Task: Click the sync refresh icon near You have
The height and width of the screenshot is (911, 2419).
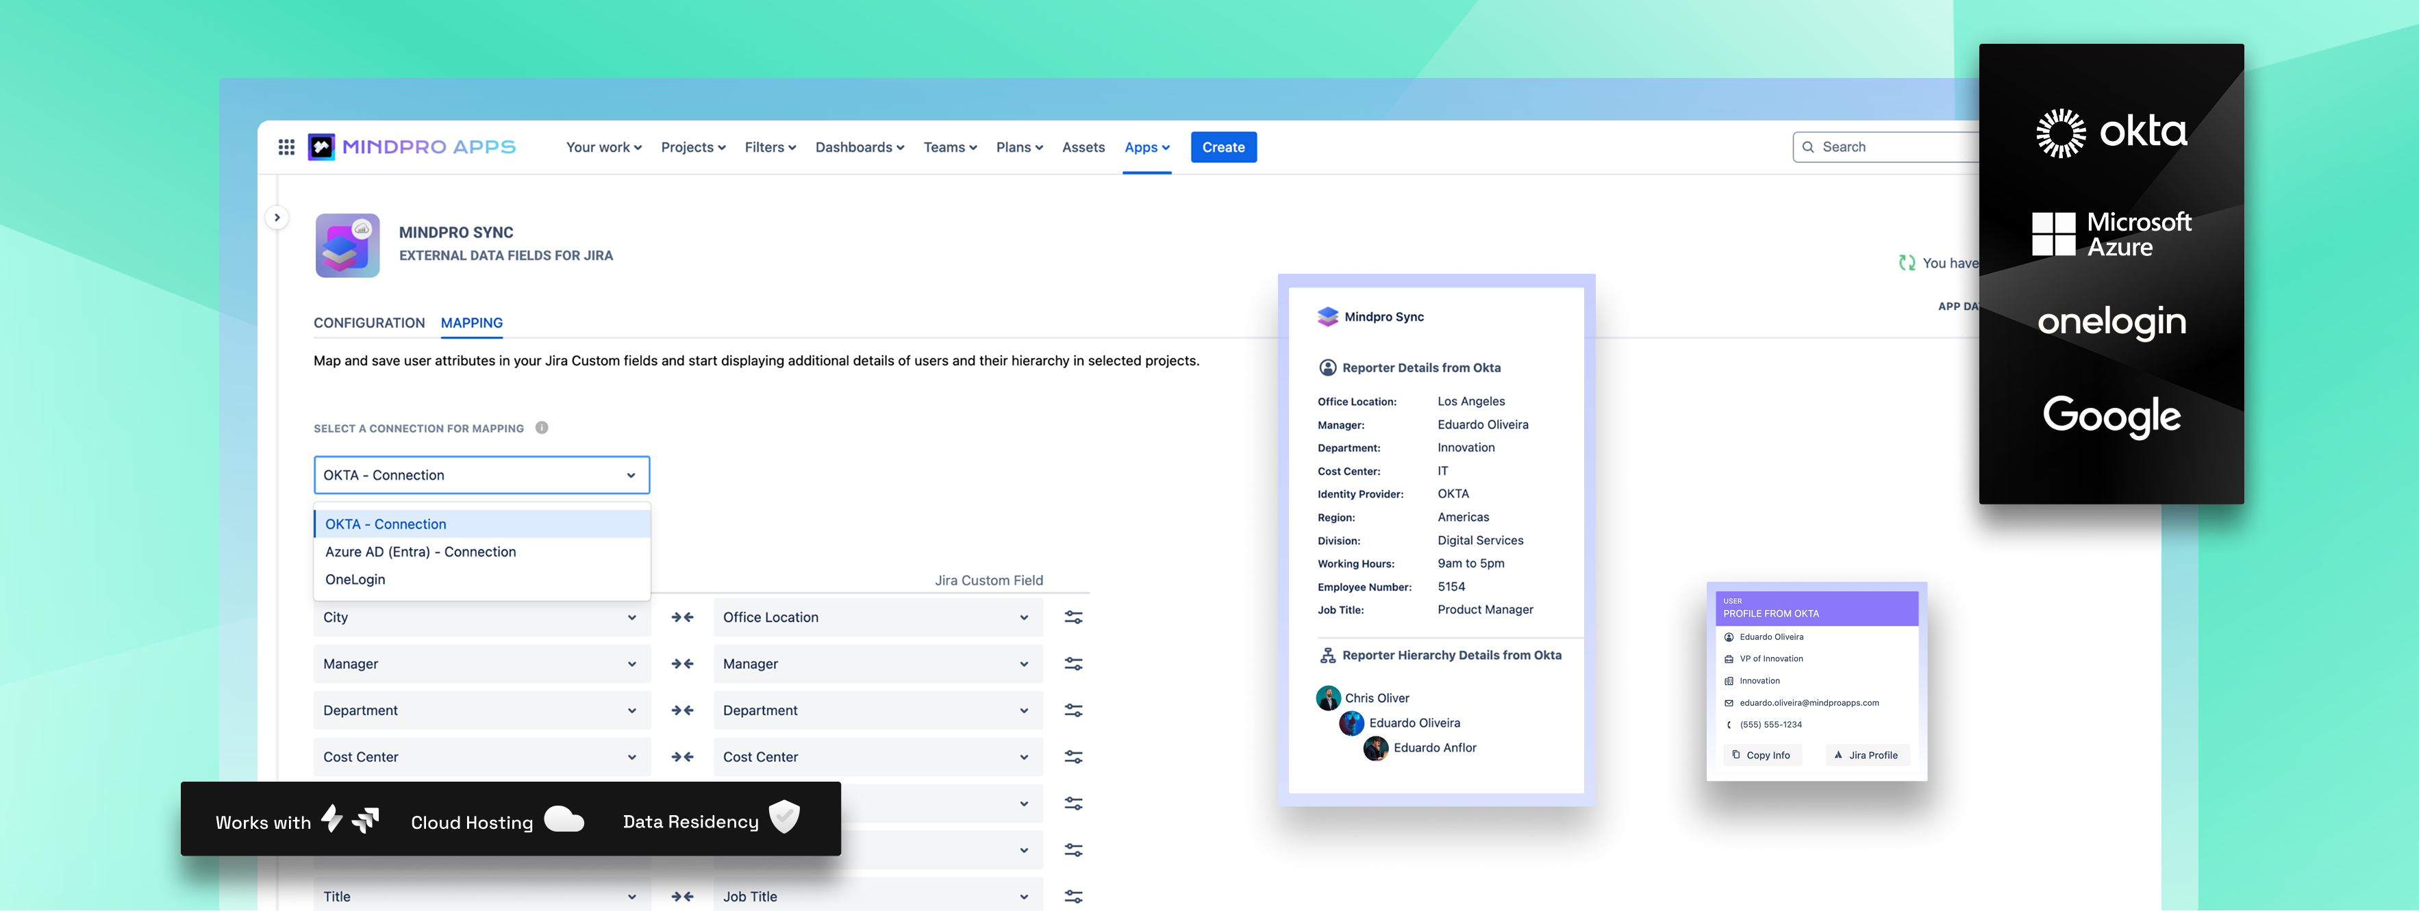Action: tap(1907, 263)
